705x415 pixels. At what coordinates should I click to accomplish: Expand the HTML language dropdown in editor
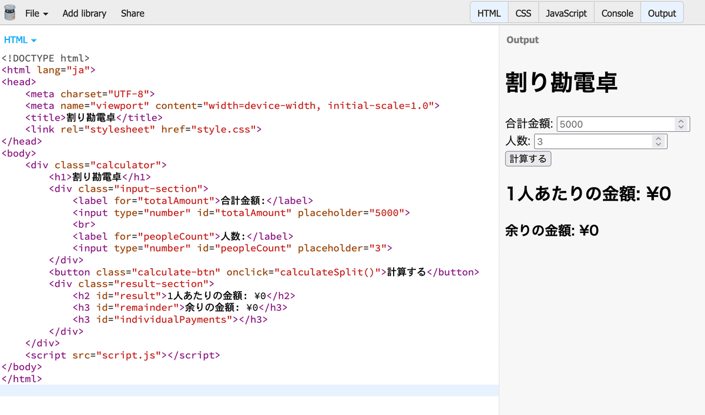point(21,40)
